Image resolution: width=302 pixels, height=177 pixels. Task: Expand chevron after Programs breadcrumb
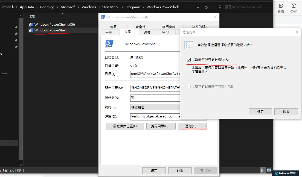tap(144, 7)
